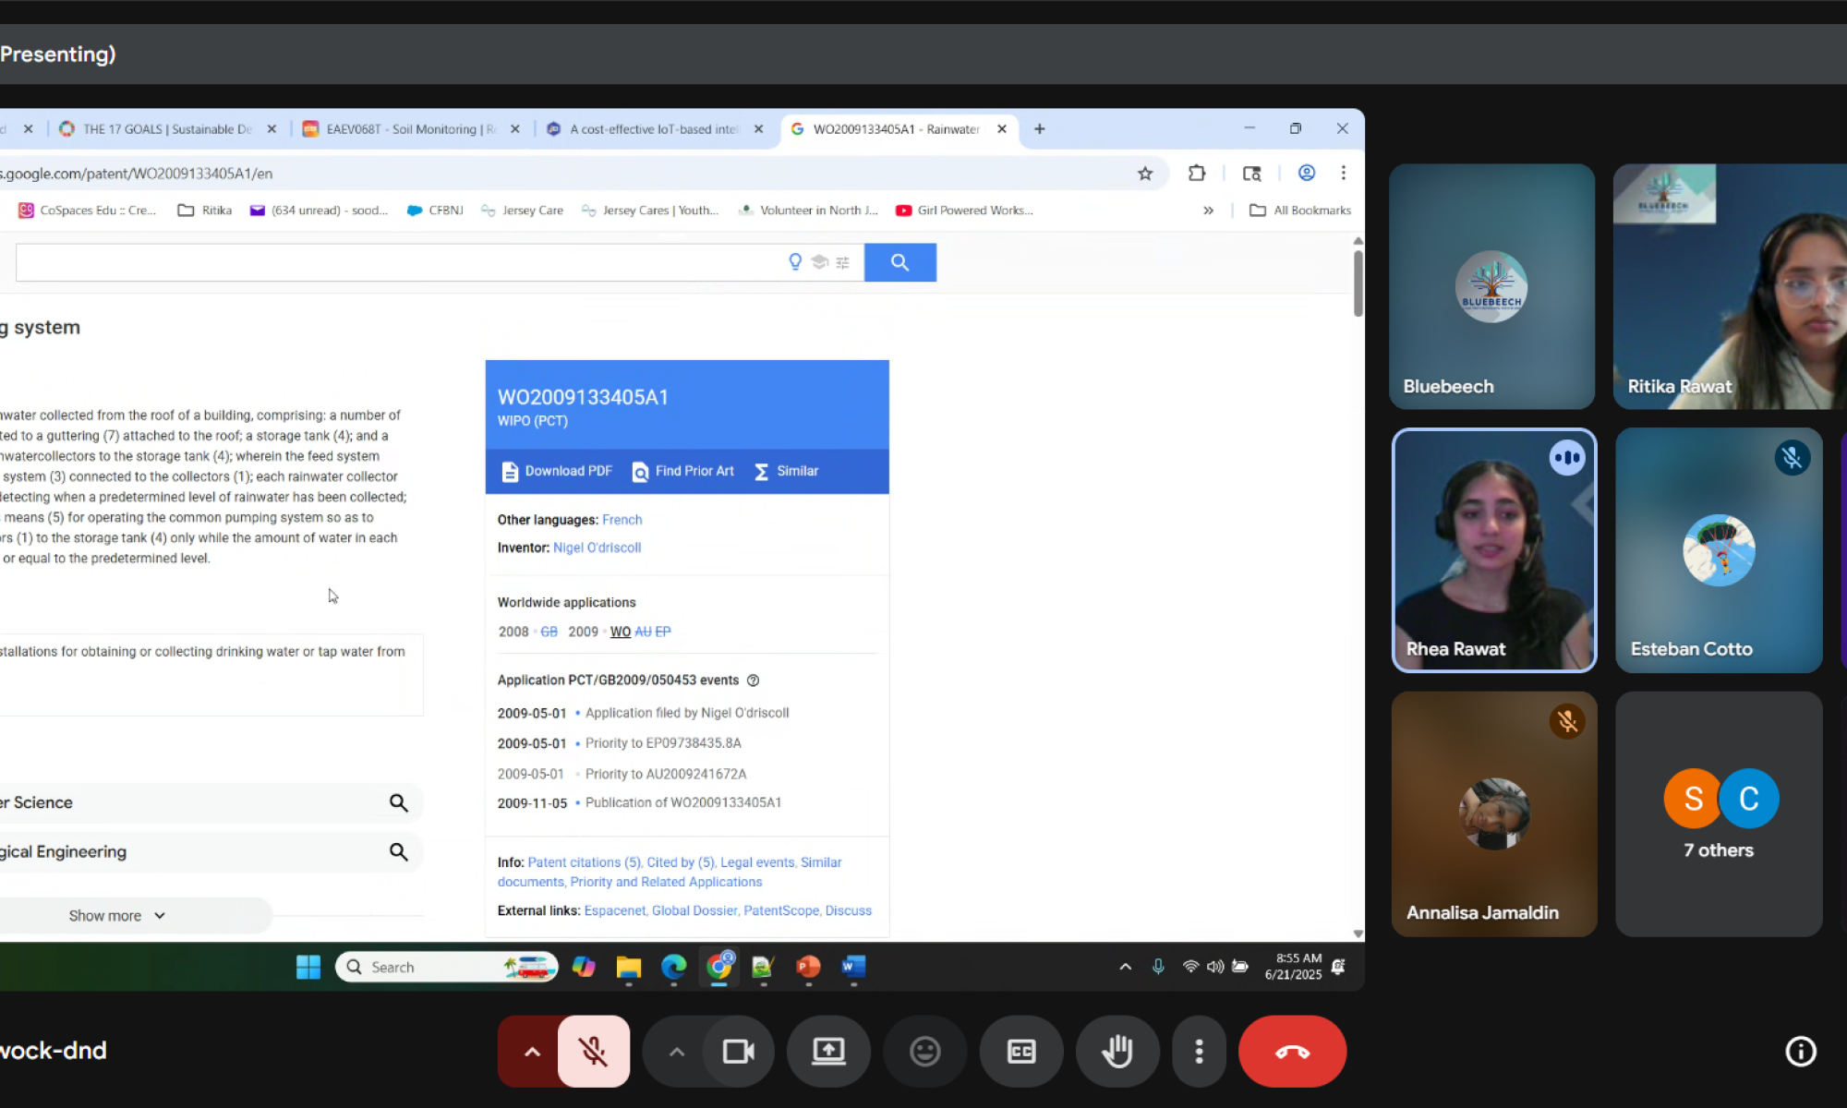Open Windows Start button in taskbar
The width and height of the screenshot is (1847, 1108).
coord(308,967)
